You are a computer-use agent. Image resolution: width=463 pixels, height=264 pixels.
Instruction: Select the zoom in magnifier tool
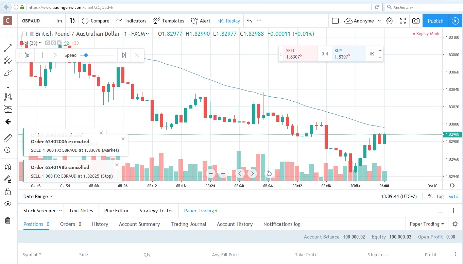point(7,150)
